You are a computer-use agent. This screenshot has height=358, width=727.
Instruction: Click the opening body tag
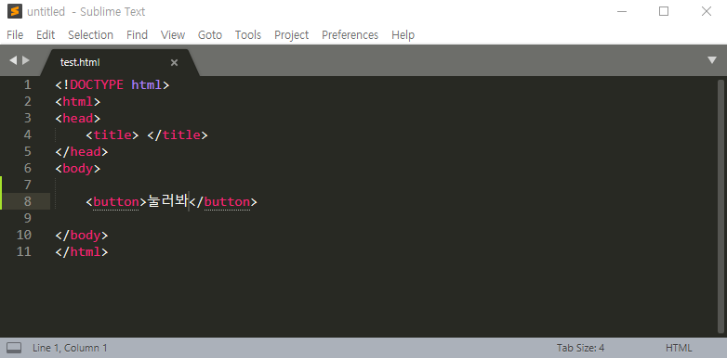(x=78, y=169)
